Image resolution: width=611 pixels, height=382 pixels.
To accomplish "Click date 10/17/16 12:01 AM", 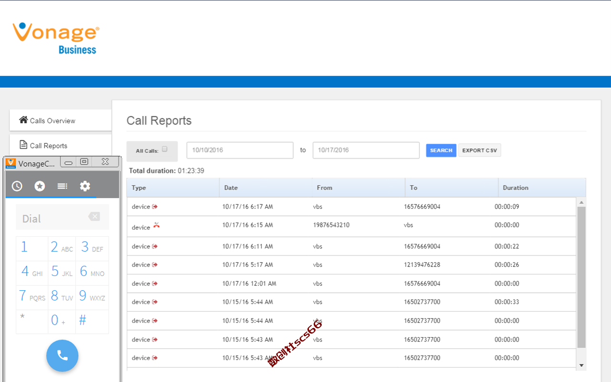I will pyautogui.click(x=249, y=284).
